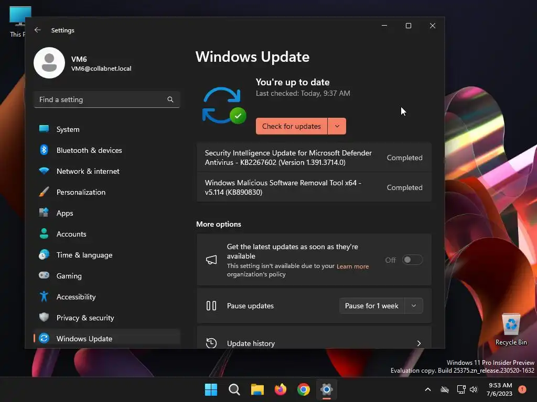Click the megaphone icon for latest updates

point(211,260)
